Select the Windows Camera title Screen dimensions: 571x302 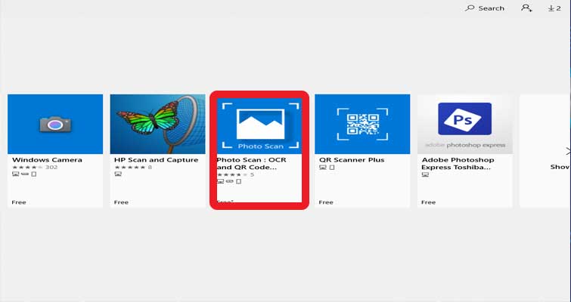pyautogui.click(x=47, y=160)
